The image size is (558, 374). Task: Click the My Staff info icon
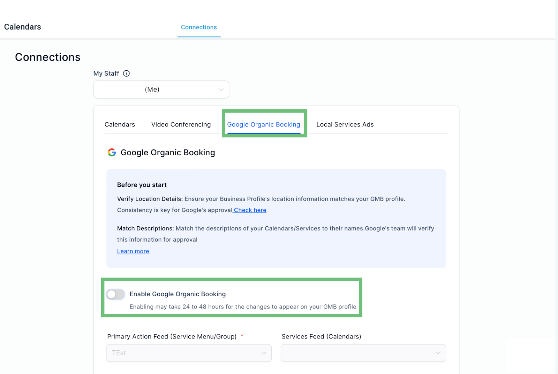coord(127,73)
